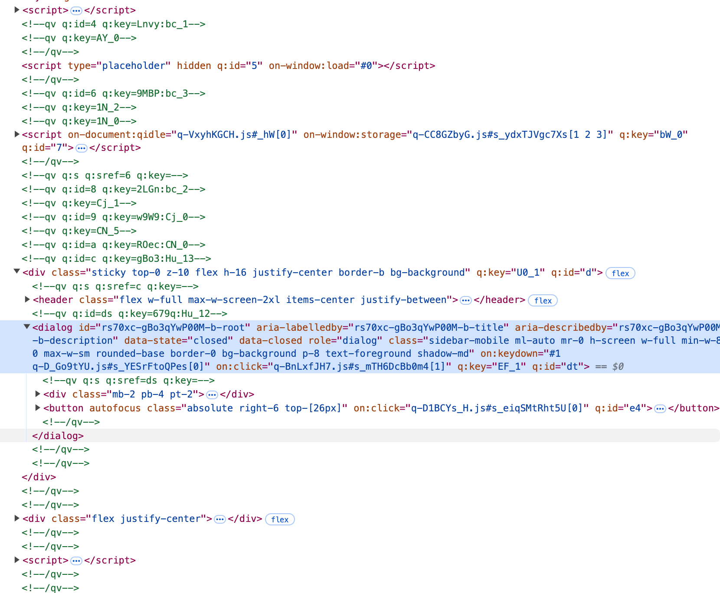Toggle flex badge on sticky top-0 div

point(620,273)
